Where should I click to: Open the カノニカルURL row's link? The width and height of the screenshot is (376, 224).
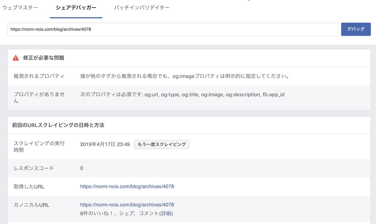point(127,205)
